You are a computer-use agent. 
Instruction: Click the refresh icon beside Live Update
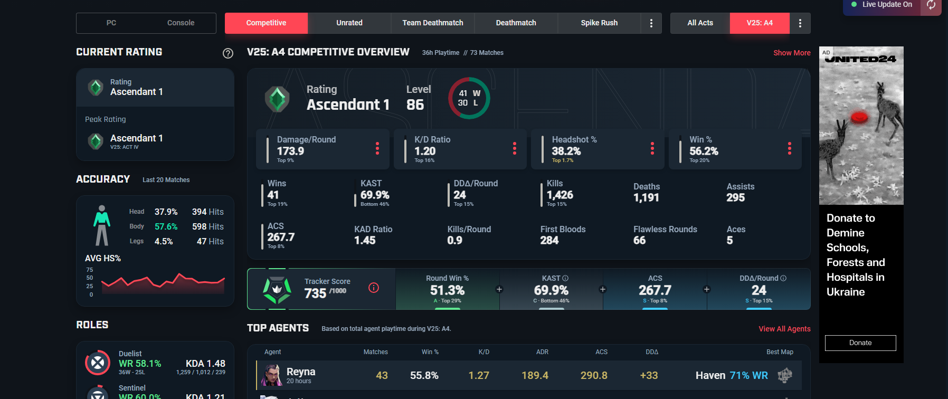pos(931,5)
